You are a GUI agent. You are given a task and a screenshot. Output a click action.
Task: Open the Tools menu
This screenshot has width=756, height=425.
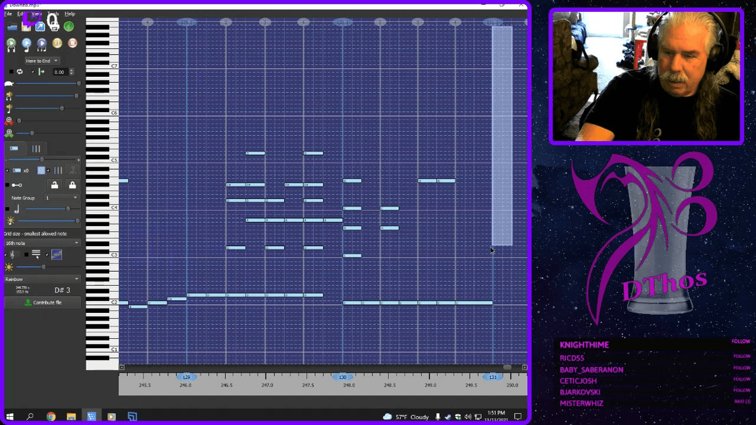point(53,14)
